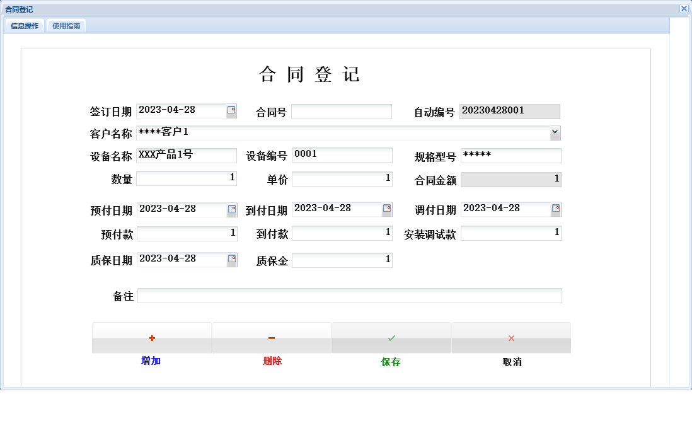692x433 pixels.
Task: Open the calendar picker for 到付日期
Action: pyautogui.click(x=386, y=209)
